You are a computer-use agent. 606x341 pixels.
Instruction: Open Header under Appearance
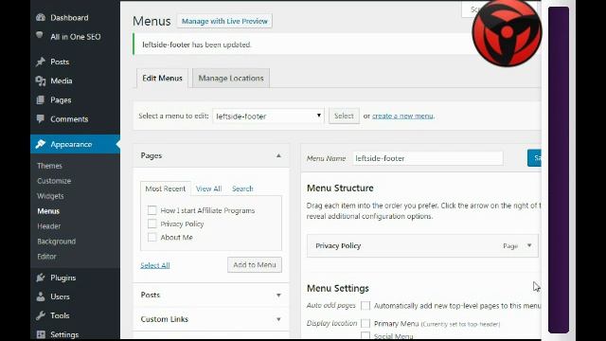[48, 226]
